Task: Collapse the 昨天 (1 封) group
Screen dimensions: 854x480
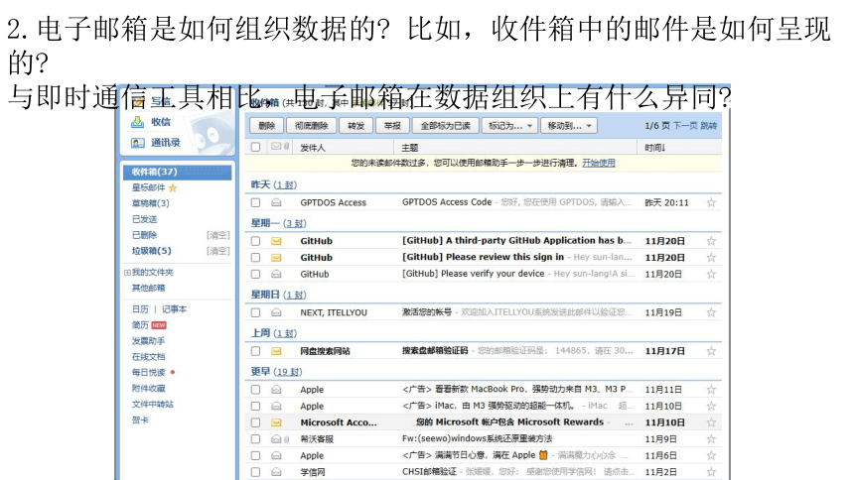Action: click(x=273, y=185)
